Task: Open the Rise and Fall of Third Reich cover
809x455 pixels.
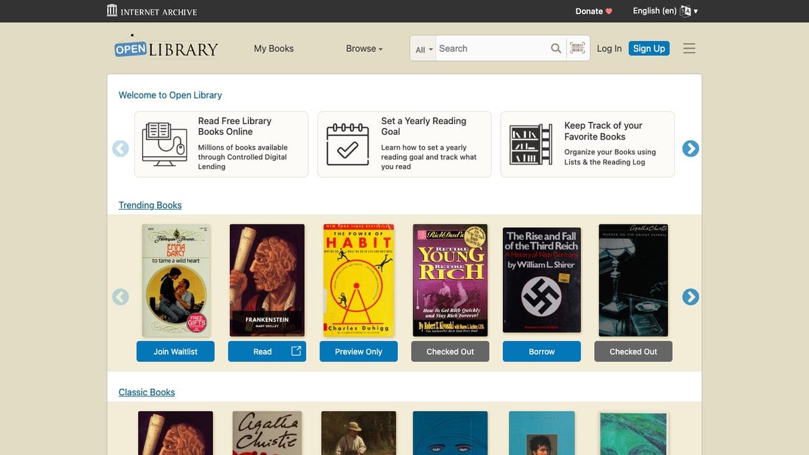Action: tap(542, 280)
